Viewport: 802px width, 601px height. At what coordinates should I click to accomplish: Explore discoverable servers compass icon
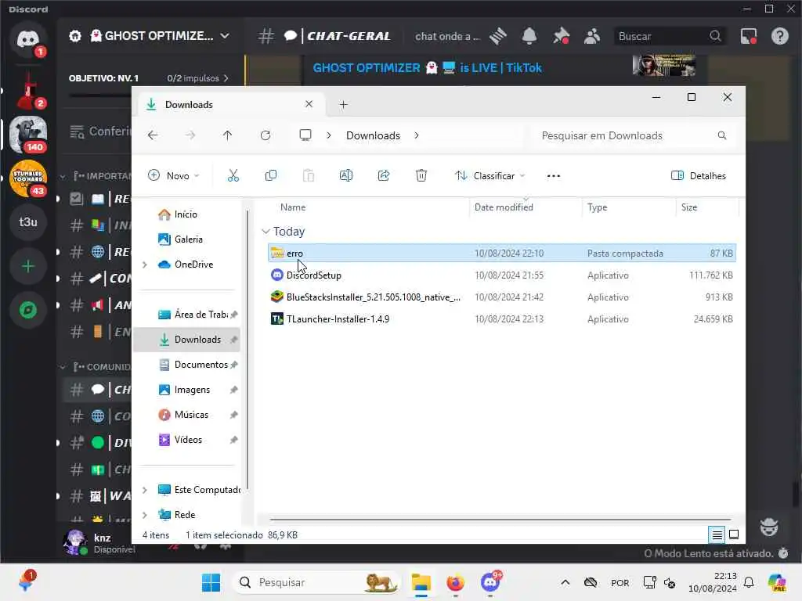click(28, 310)
